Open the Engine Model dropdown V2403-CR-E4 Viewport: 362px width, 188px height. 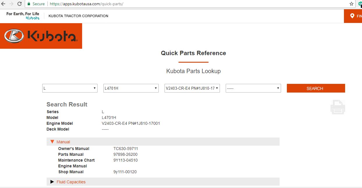click(x=192, y=88)
